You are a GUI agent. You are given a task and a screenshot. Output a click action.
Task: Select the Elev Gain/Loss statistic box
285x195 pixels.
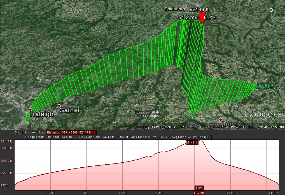click(104, 137)
